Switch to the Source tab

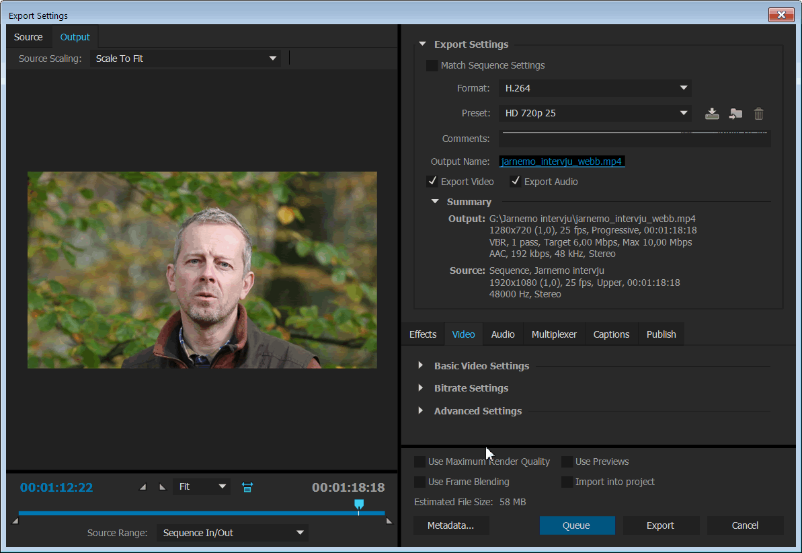pyautogui.click(x=28, y=37)
